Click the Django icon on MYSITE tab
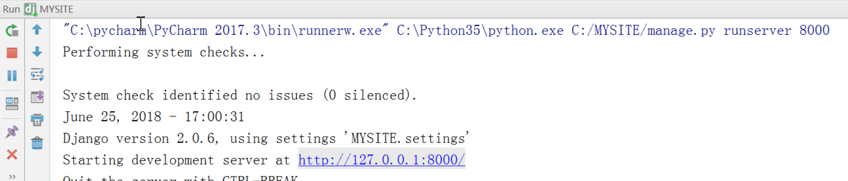 pos(30,9)
